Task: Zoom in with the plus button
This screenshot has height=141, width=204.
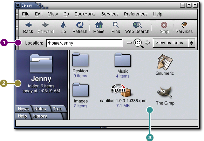Action: click(148, 43)
